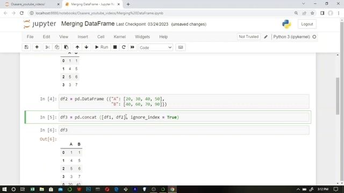Viewport: 344px width, 193px height.
Task: Close the Merging DataFrame browser tab
Action: pyautogui.click(x=119, y=4)
